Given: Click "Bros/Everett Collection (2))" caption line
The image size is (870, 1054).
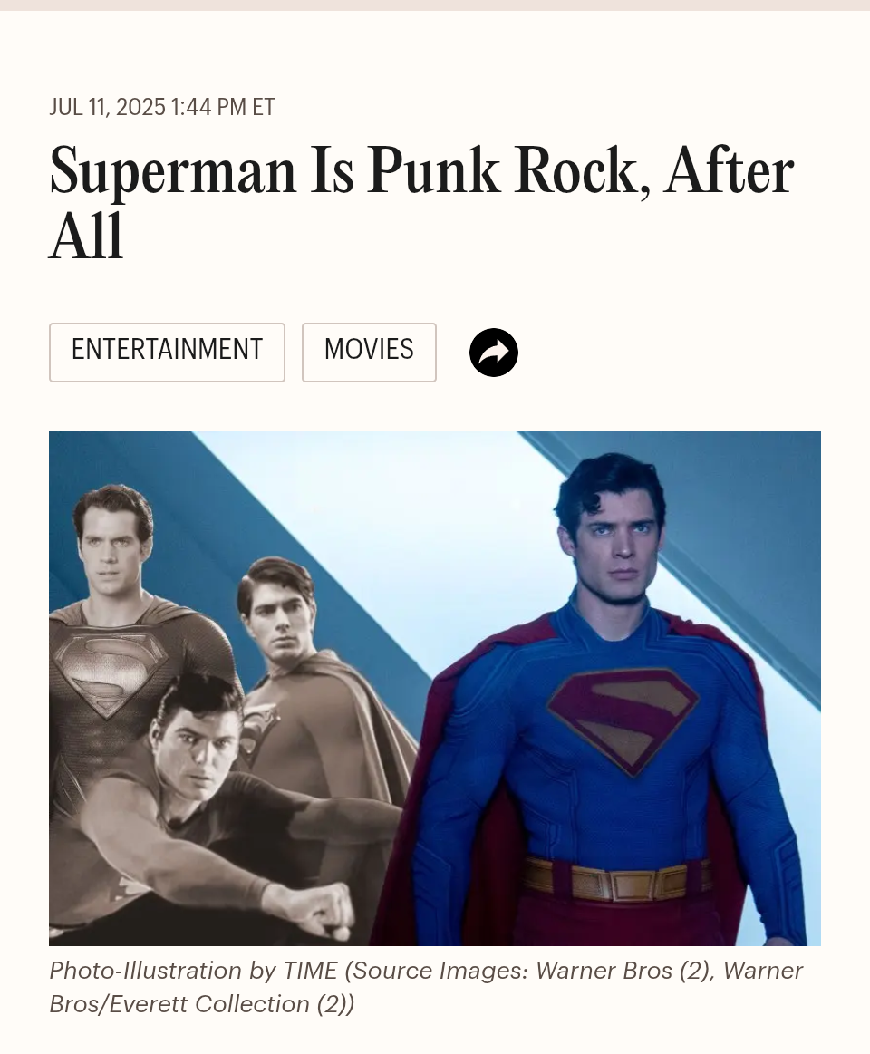Looking at the screenshot, I should point(202,1004).
